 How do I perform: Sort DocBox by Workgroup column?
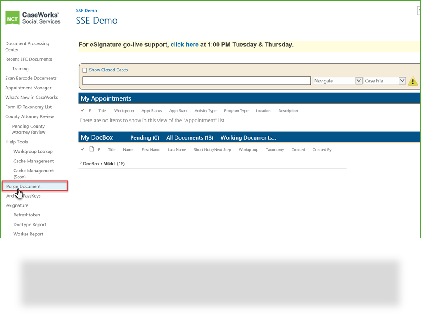pyautogui.click(x=249, y=149)
